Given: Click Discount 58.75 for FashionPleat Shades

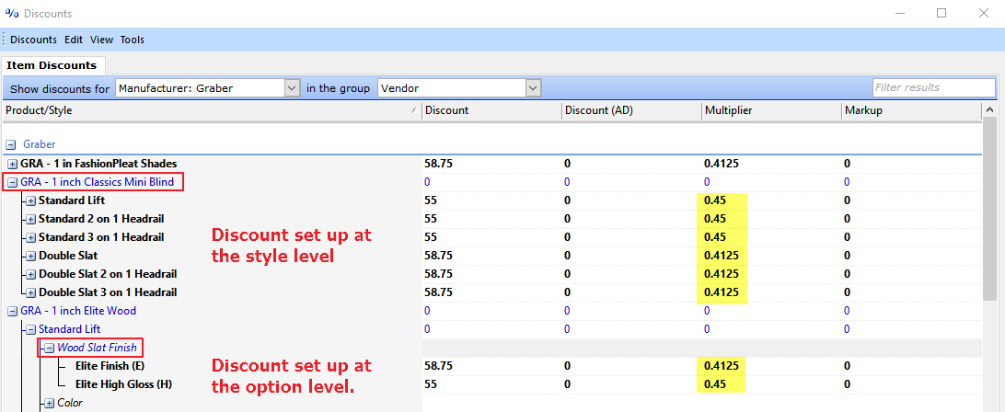Looking at the screenshot, I should (x=438, y=164).
